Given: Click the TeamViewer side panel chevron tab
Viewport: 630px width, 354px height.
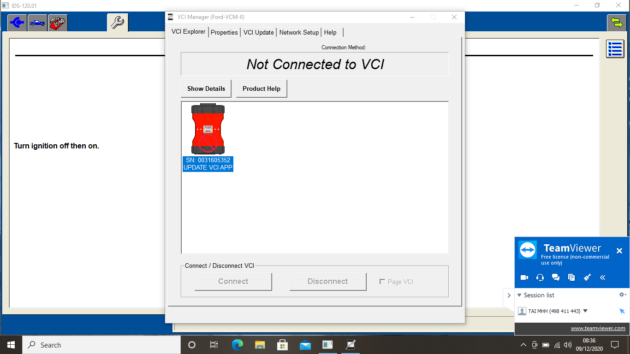Looking at the screenshot, I should (509, 295).
